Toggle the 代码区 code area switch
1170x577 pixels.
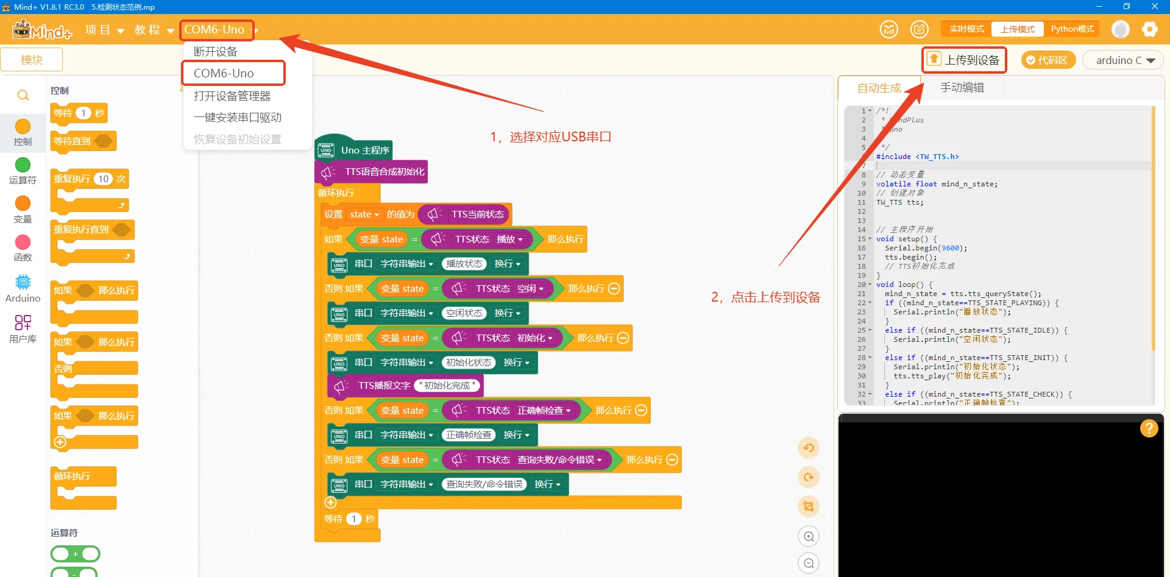click(1048, 60)
